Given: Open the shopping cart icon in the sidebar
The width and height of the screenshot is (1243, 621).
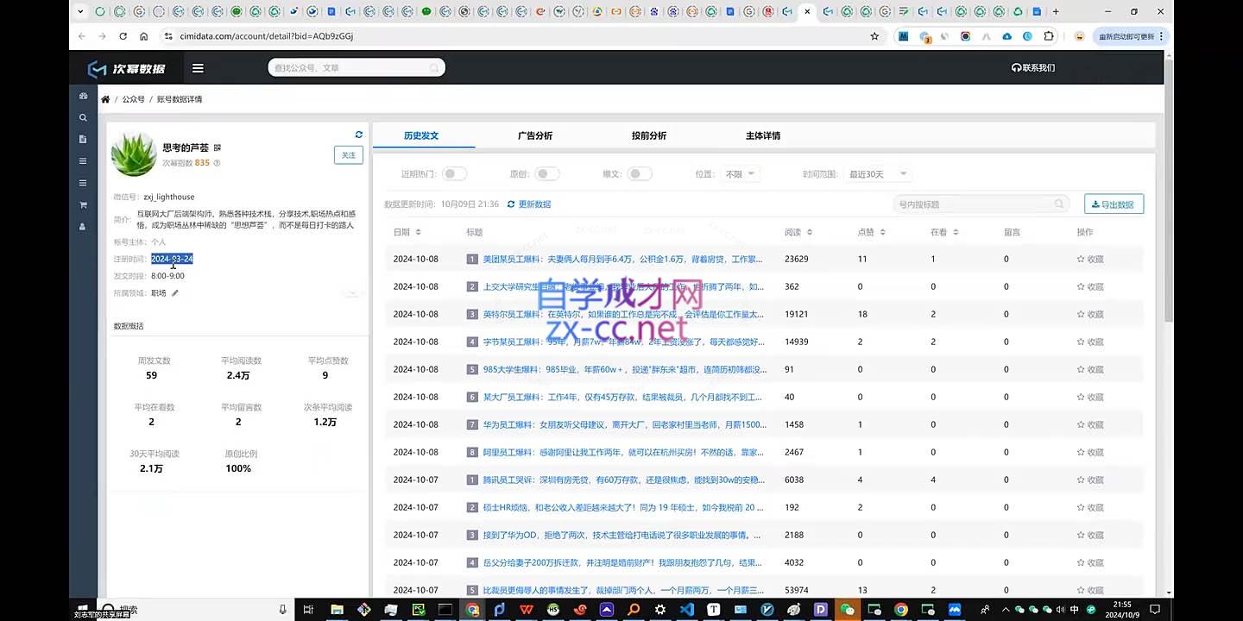Looking at the screenshot, I should (x=83, y=204).
